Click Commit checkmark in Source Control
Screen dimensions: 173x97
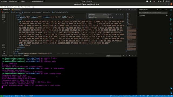(x=161, y=10)
